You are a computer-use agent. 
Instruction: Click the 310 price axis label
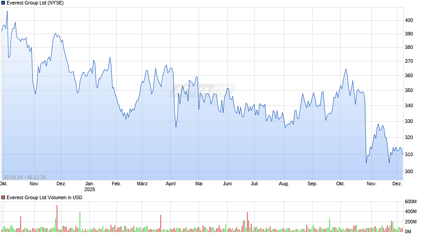(409, 154)
